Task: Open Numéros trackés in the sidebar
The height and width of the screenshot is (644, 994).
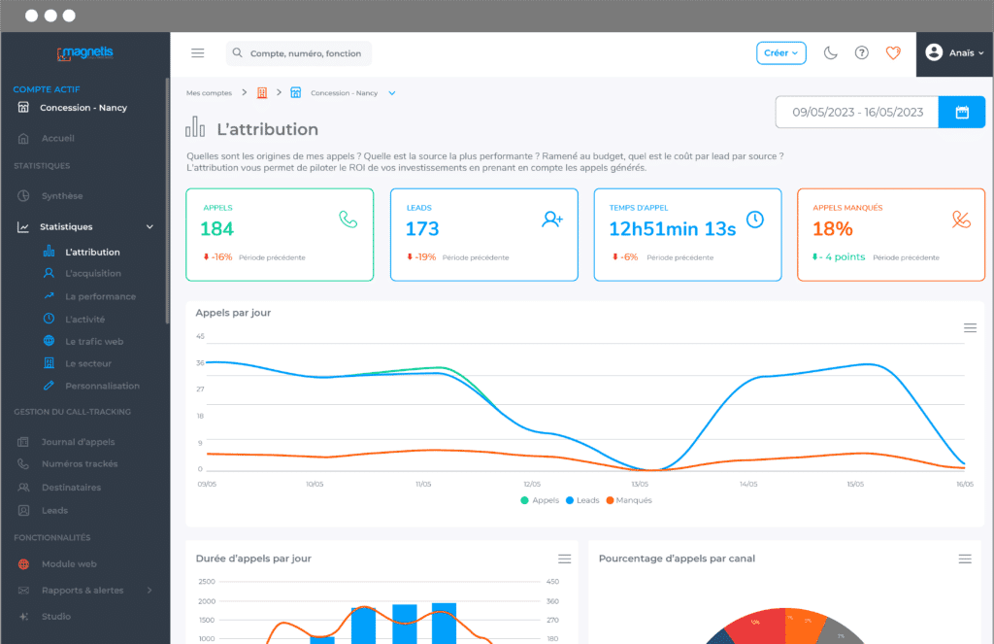Action: (x=80, y=463)
